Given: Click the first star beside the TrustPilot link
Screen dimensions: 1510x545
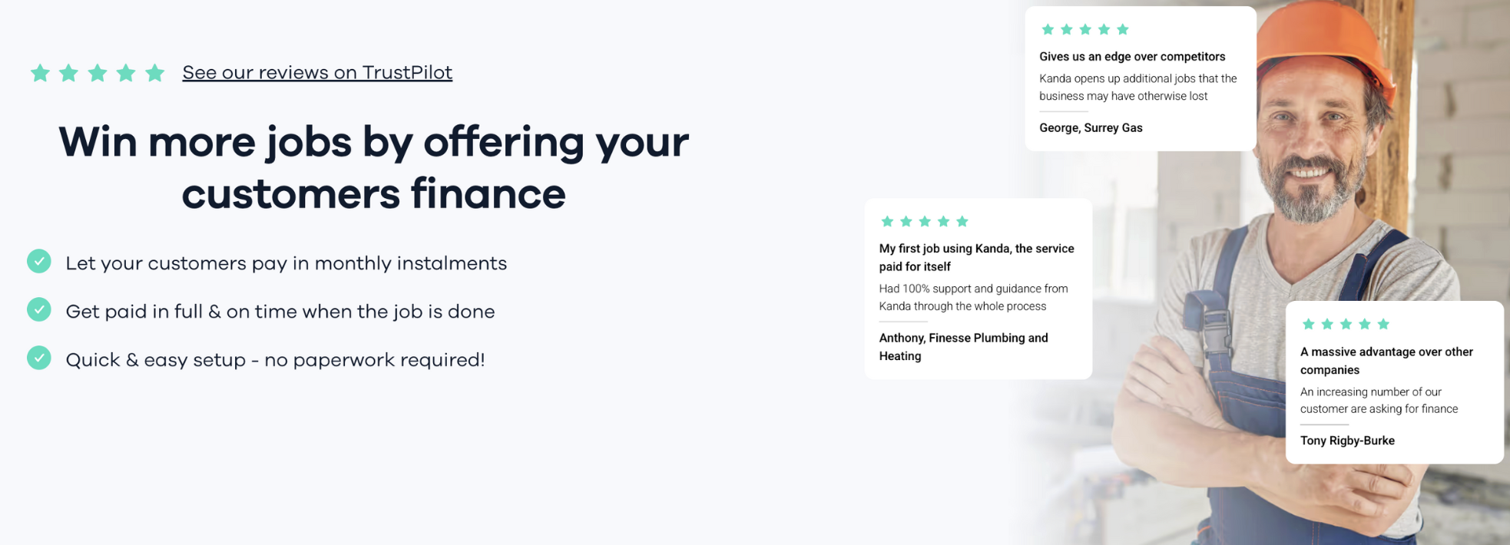Looking at the screenshot, I should pos(40,73).
